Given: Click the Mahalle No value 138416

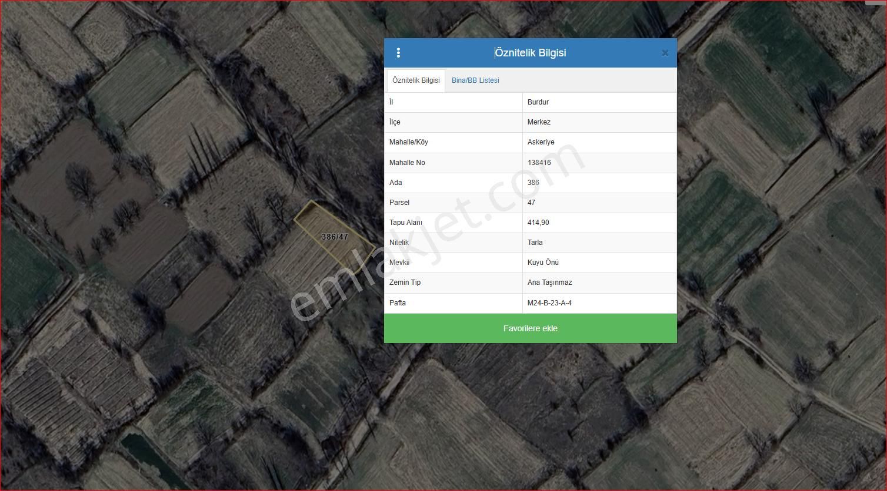Looking at the screenshot, I should pyautogui.click(x=539, y=163).
